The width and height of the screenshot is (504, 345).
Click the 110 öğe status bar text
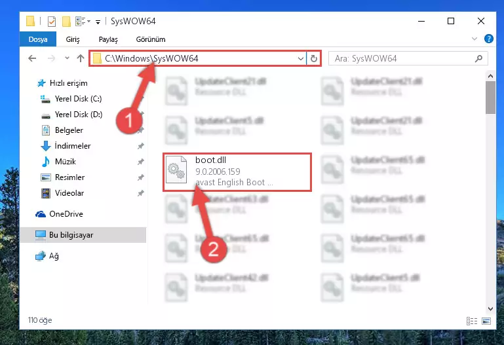tap(40, 320)
